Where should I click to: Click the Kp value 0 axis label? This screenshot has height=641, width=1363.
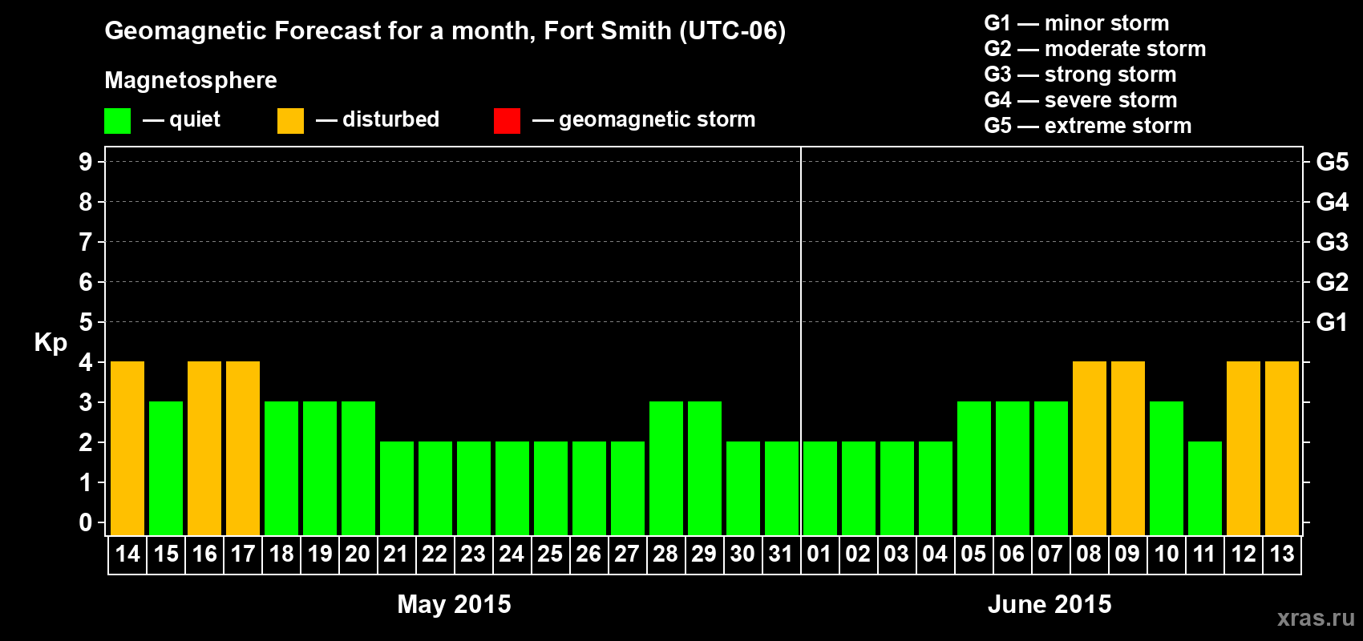[x=86, y=522]
